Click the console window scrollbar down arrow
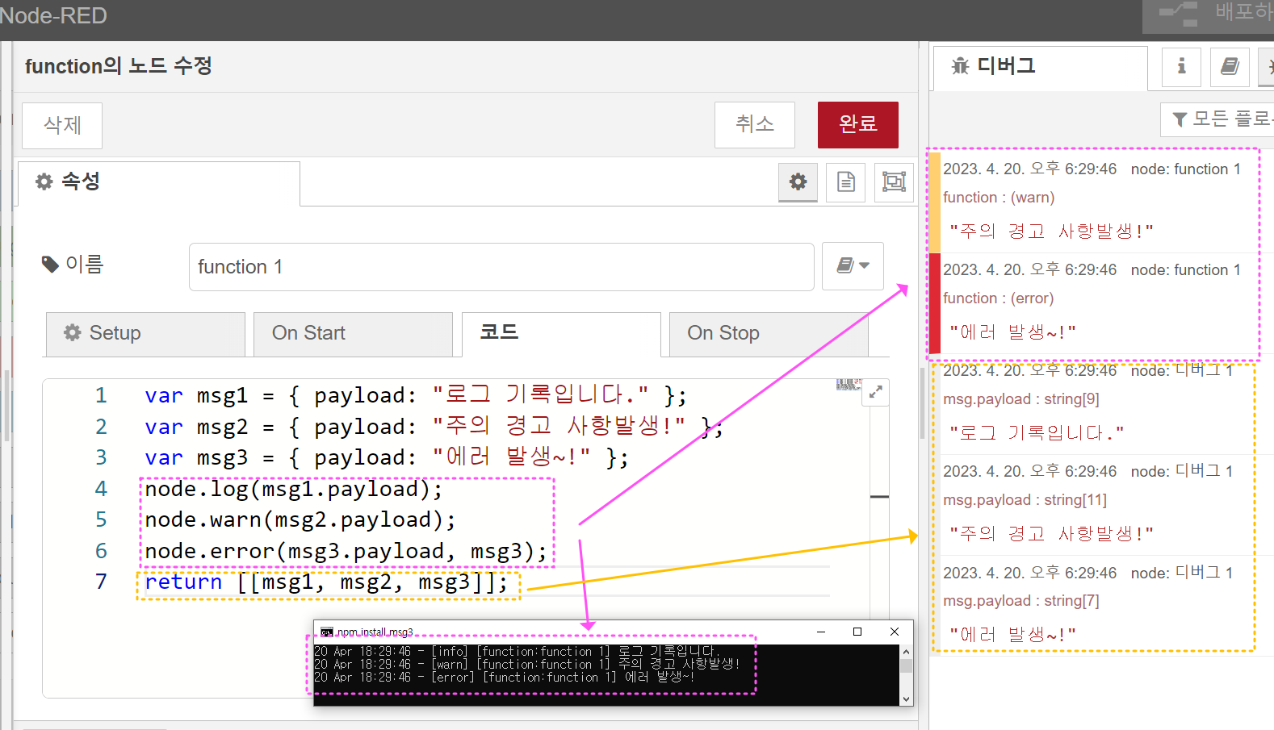 [906, 699]
